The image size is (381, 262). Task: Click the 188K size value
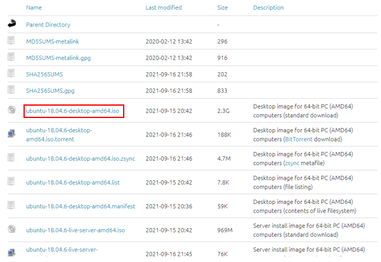click(x=224, y=135)
